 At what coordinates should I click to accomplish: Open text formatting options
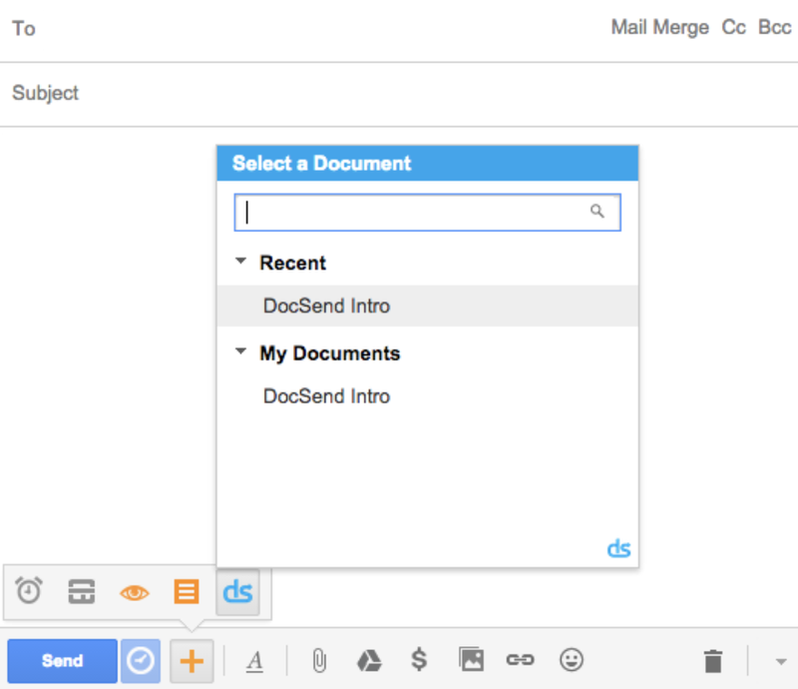[255, 661]
